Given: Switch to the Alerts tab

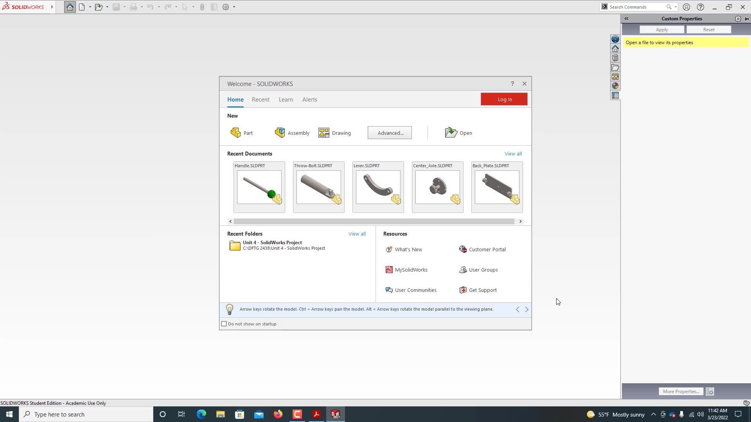Looking at the screenshot, I should [310, 100].
